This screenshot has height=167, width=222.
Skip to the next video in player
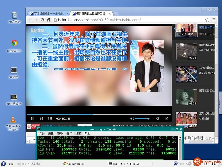coord(41,119)
